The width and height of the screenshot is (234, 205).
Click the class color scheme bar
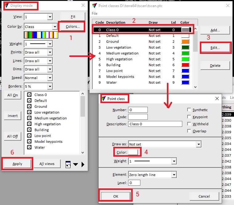tap(41, 35)
